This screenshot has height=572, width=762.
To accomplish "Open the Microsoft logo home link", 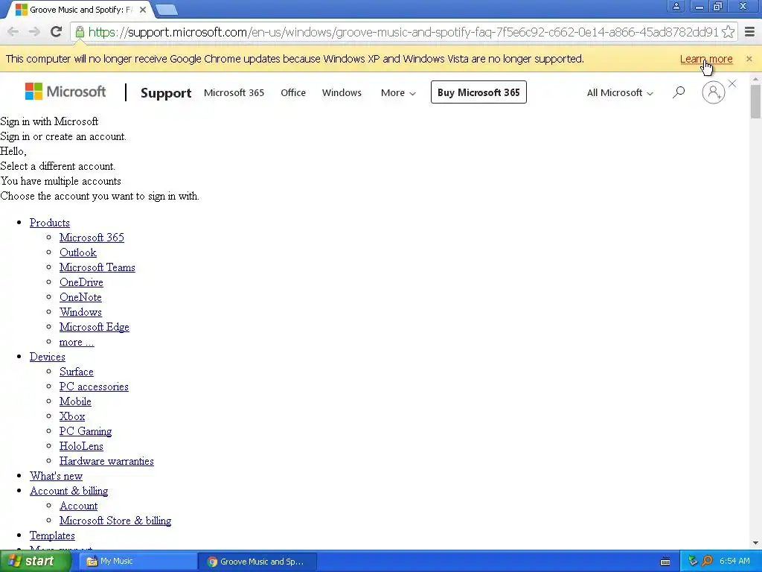I will click(x=65, y=92).
